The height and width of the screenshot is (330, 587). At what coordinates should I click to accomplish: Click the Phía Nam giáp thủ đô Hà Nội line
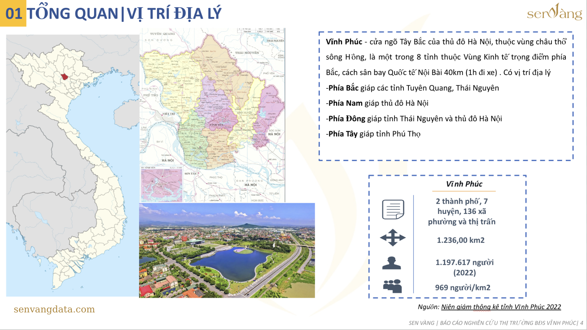coord(377,103)
